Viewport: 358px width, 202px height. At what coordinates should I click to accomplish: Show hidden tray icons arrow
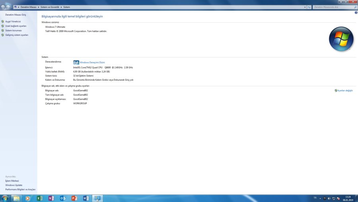point(320,198)
